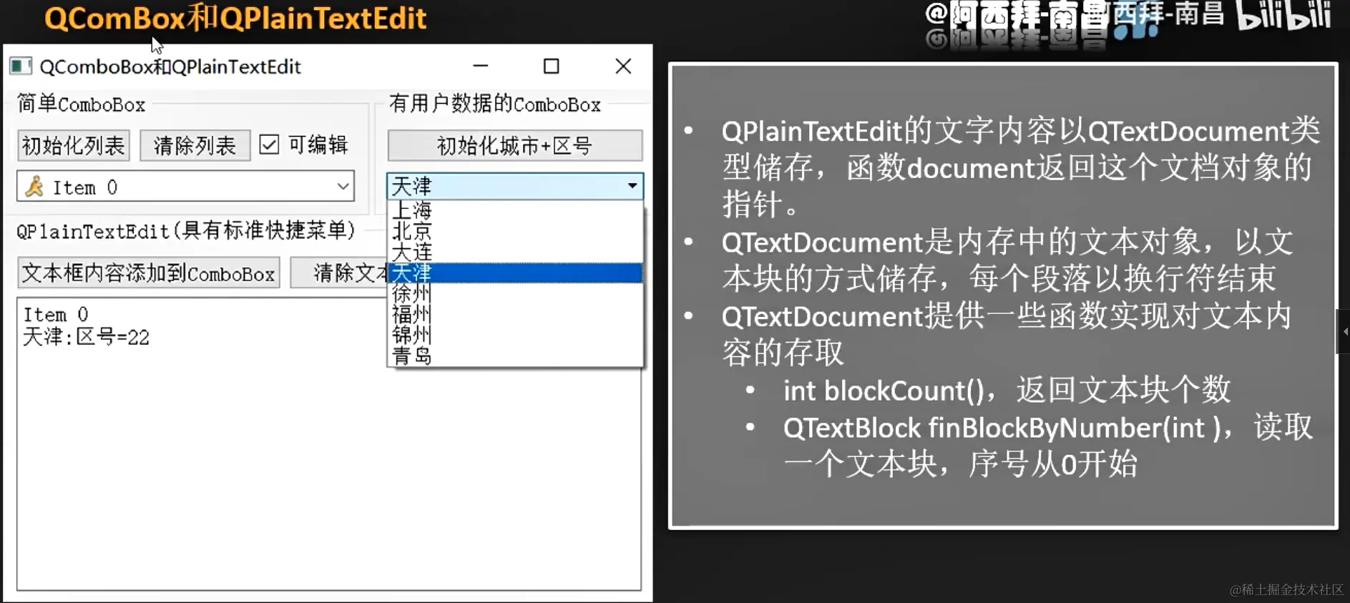The width and height of the screenshot is (1350, 603).
Task: Click the Item 0 line in text box
Action: (56, 315)
